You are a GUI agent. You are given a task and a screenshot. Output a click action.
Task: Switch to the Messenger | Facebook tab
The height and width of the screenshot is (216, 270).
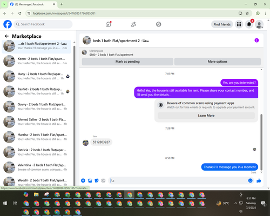coord(32,4)
